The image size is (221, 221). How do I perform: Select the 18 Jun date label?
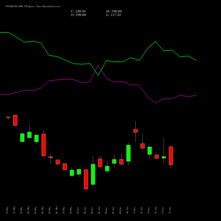click(170, 210)
